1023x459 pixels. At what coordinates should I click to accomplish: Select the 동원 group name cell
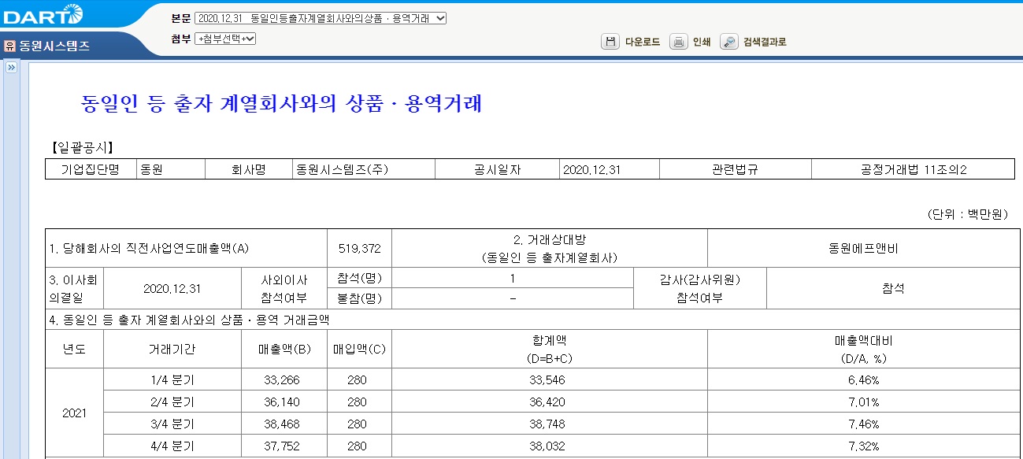coord(170,169)
